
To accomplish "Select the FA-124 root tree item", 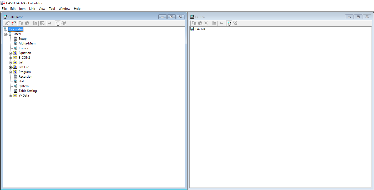I will pyautogui.click(x=200, y=29).
